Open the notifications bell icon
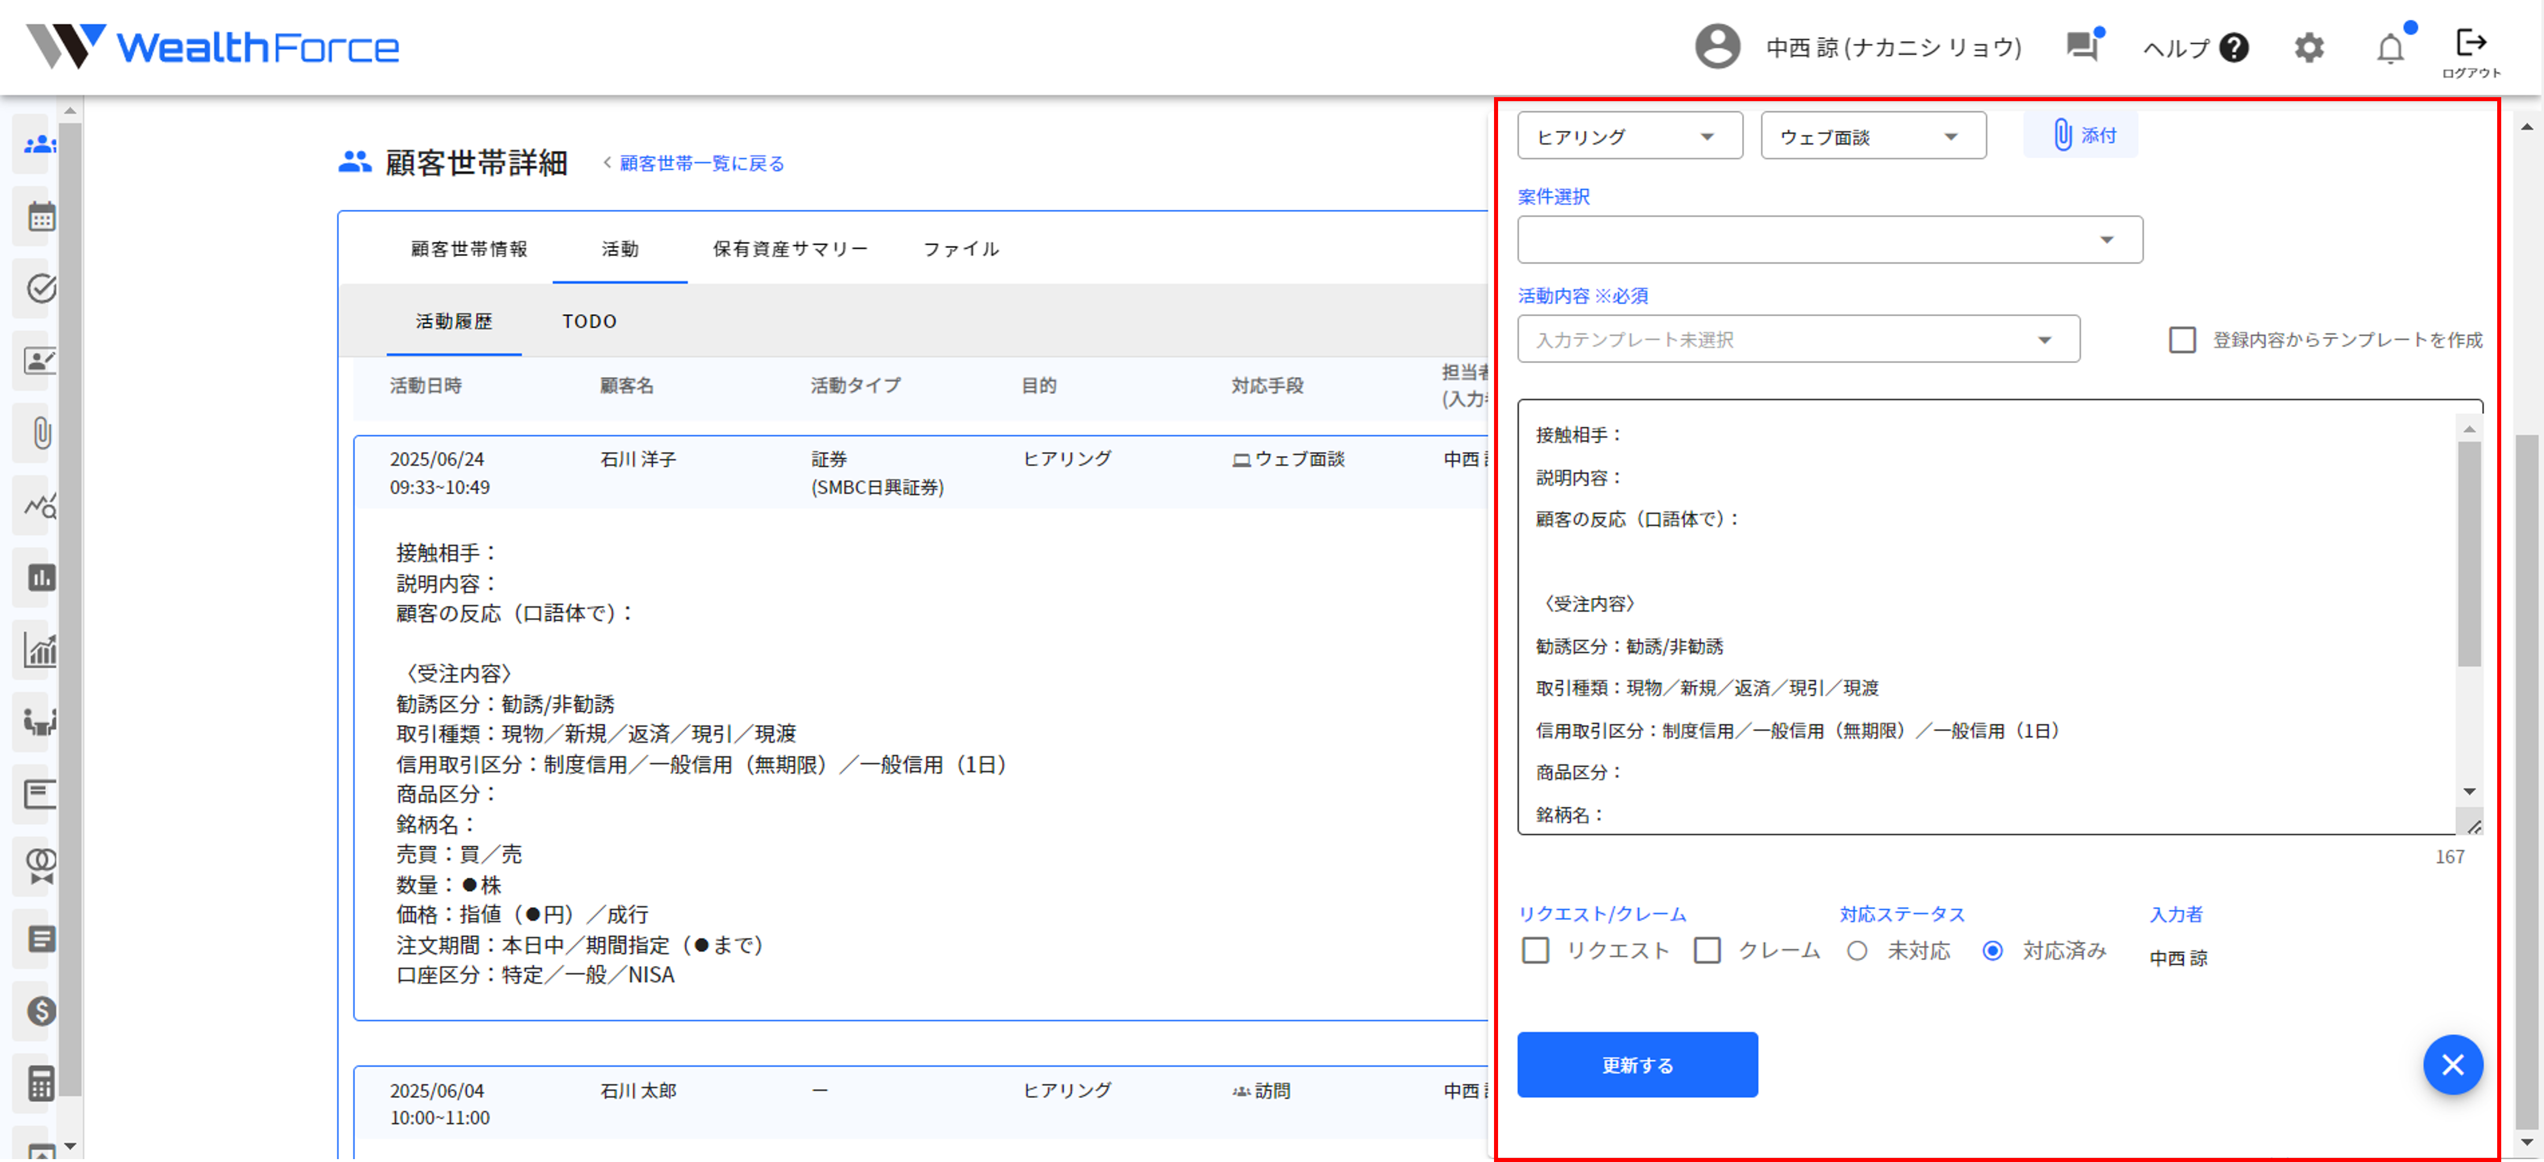This screenshot has height=1162, width=2544. pos(2390,49)
